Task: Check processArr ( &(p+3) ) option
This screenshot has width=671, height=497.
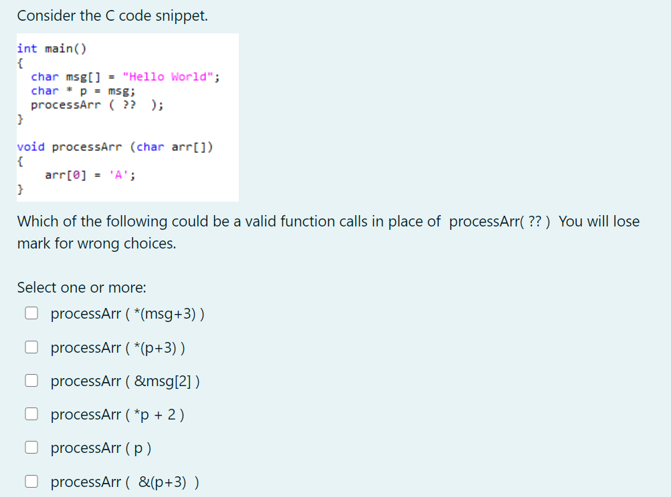Action: (31, 480)
